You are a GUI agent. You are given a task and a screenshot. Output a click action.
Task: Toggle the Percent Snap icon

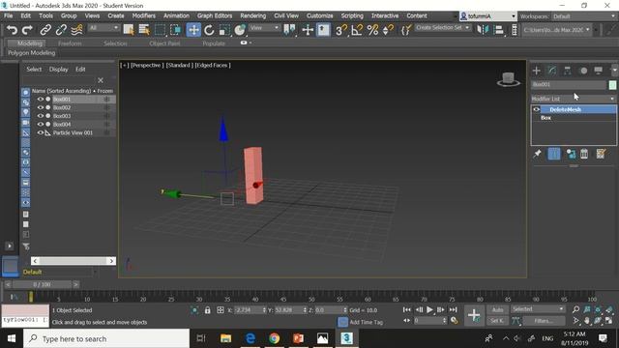click(372, 30)
